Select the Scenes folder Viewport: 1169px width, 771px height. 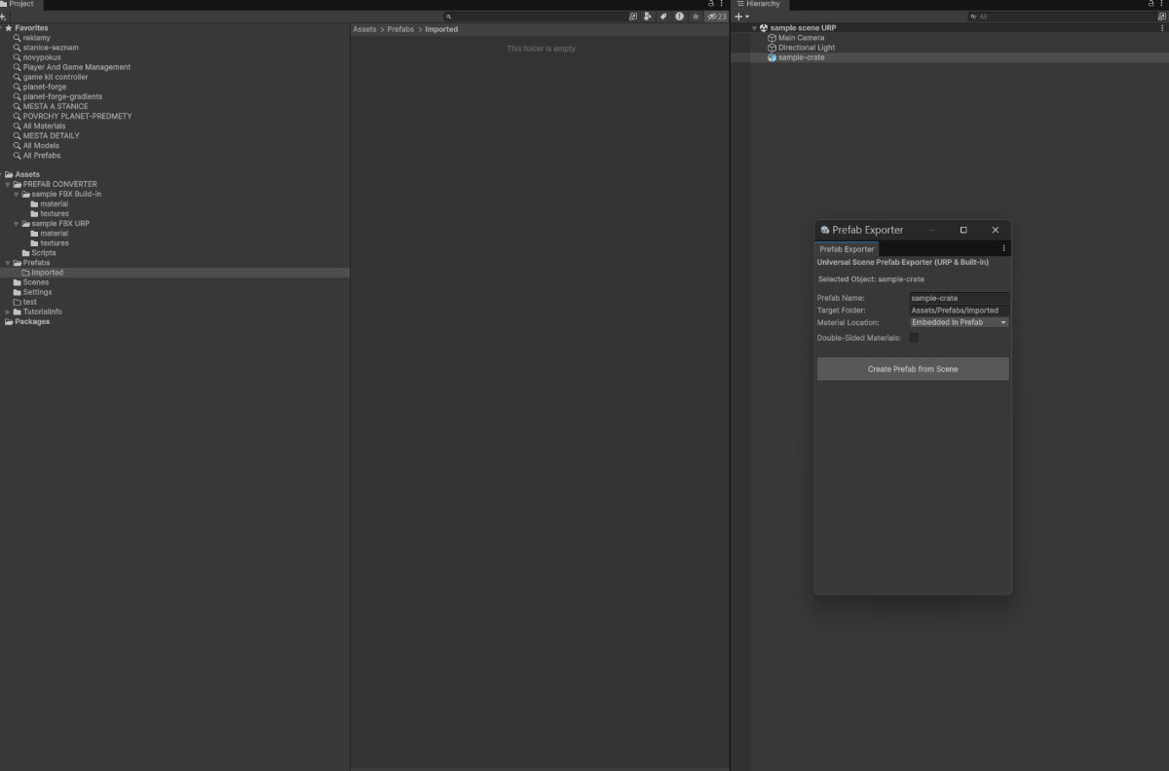(35, 282)
